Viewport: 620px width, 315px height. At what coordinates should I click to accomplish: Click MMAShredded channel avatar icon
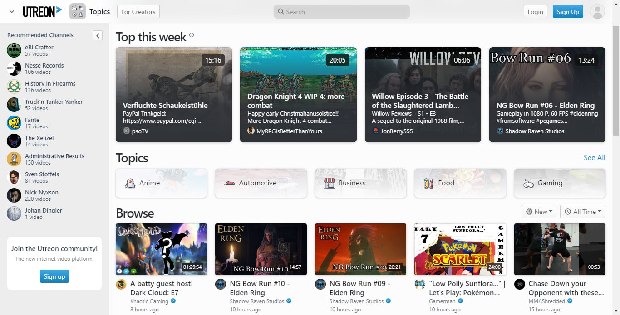click(520, 284)
